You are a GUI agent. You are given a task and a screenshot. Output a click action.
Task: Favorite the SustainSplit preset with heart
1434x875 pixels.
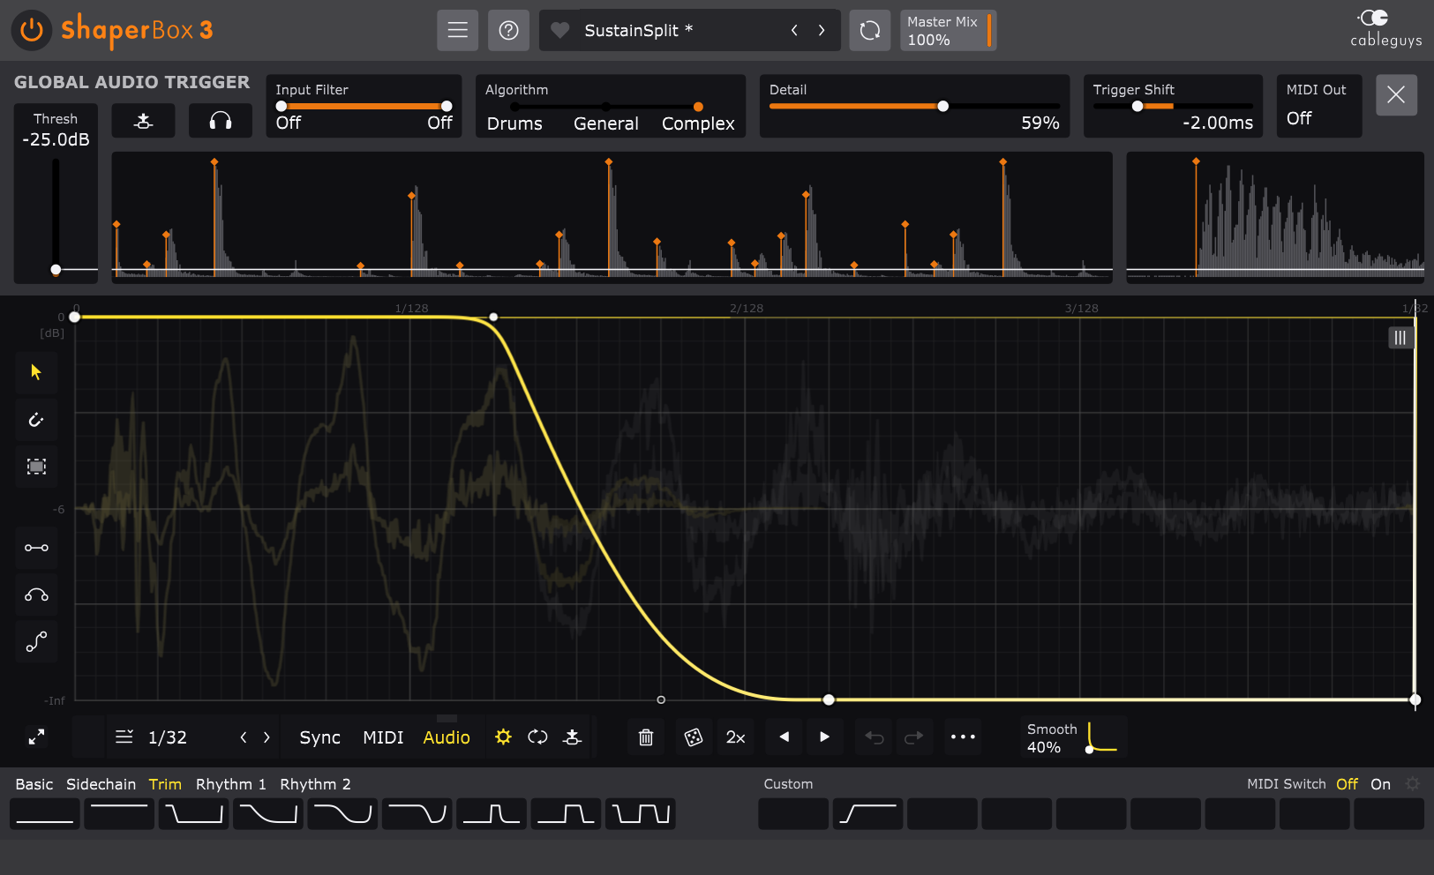tap(559, 30)
